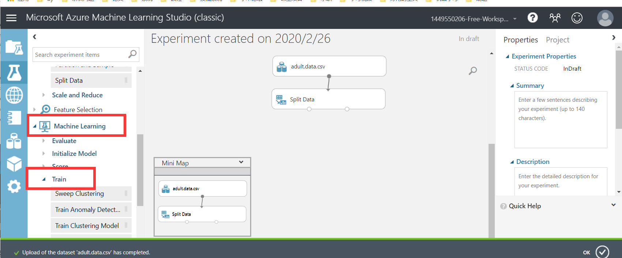Switch to the Project tab
This screenshot has height=258, width=622.
click(558, 40)
